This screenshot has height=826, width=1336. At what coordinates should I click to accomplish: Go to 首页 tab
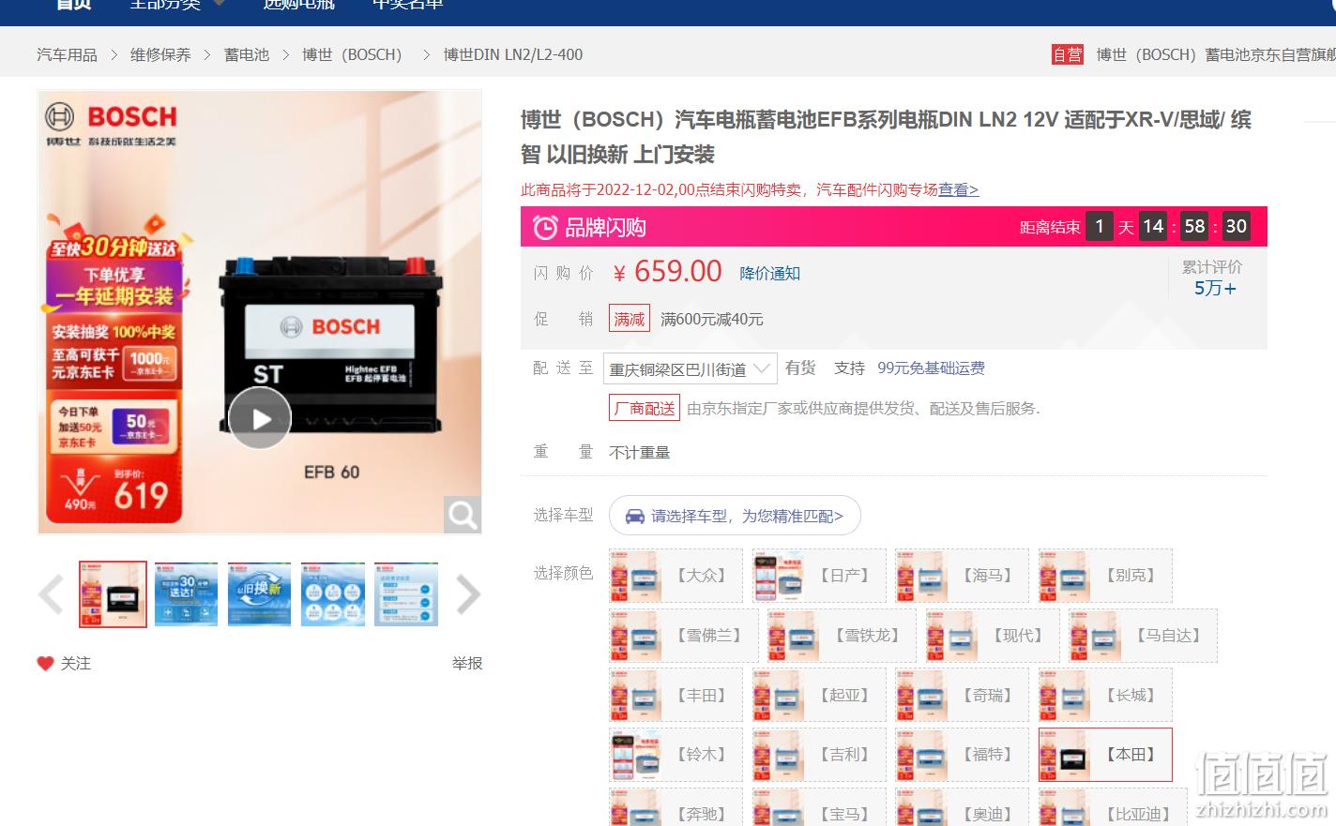(73, 5)
